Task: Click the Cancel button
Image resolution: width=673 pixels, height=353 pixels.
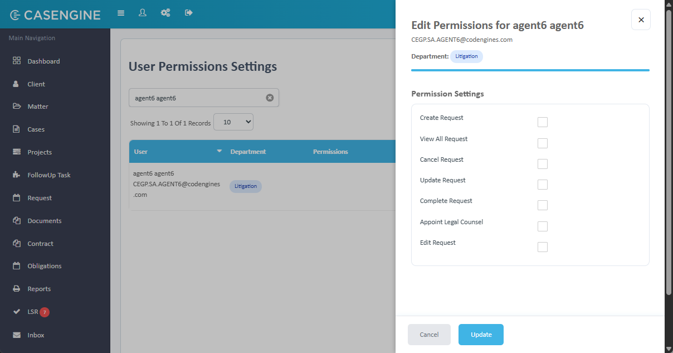Action: pos(429,335)
